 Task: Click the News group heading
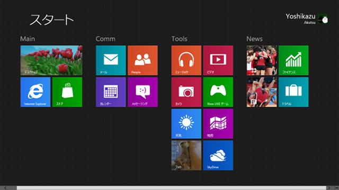[254, 39]
